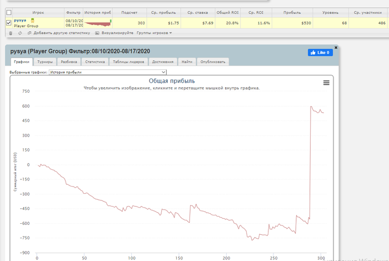Expand the Группы игроков dropdown
This screenshot has height=261, width=389.
(154, 33)
